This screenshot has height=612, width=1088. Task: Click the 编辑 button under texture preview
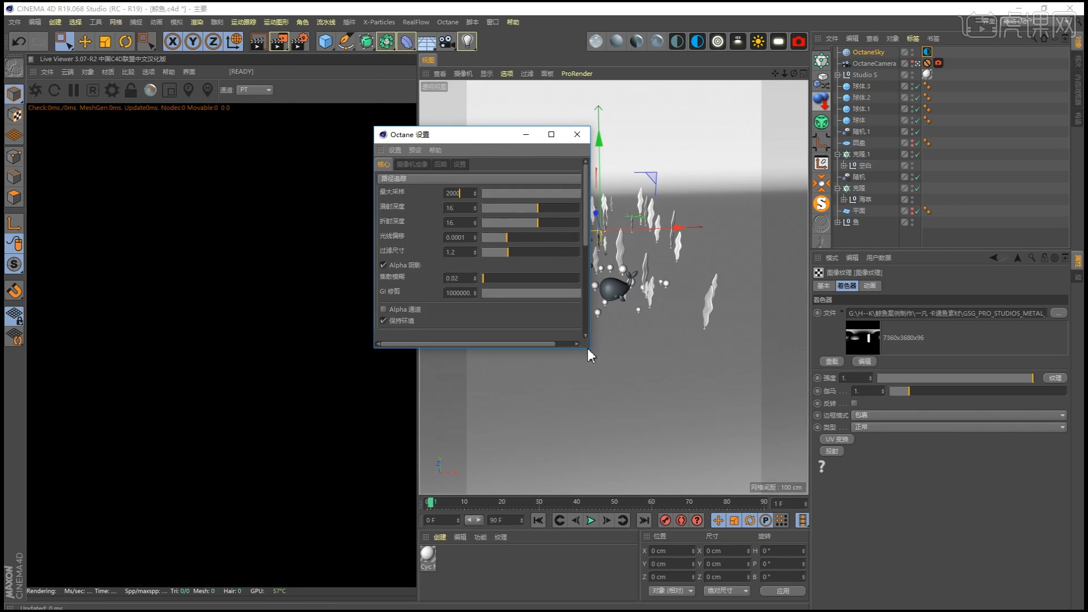tap(865, 362)
